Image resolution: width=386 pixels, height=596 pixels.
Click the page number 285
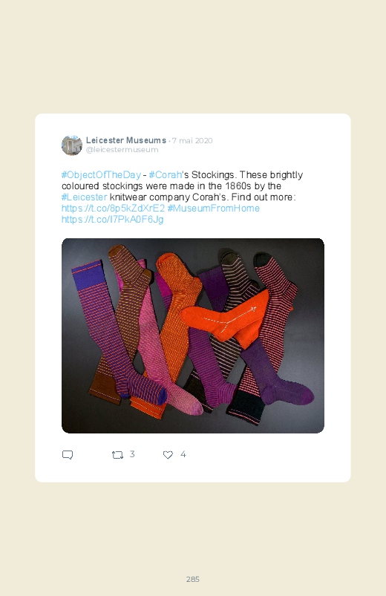pyautogui.click(x=193, y=579)
